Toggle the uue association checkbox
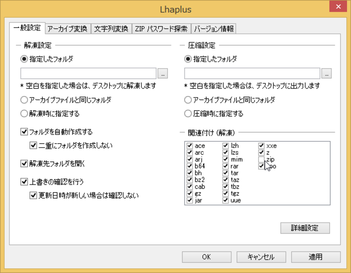 (x=226, y=200)
